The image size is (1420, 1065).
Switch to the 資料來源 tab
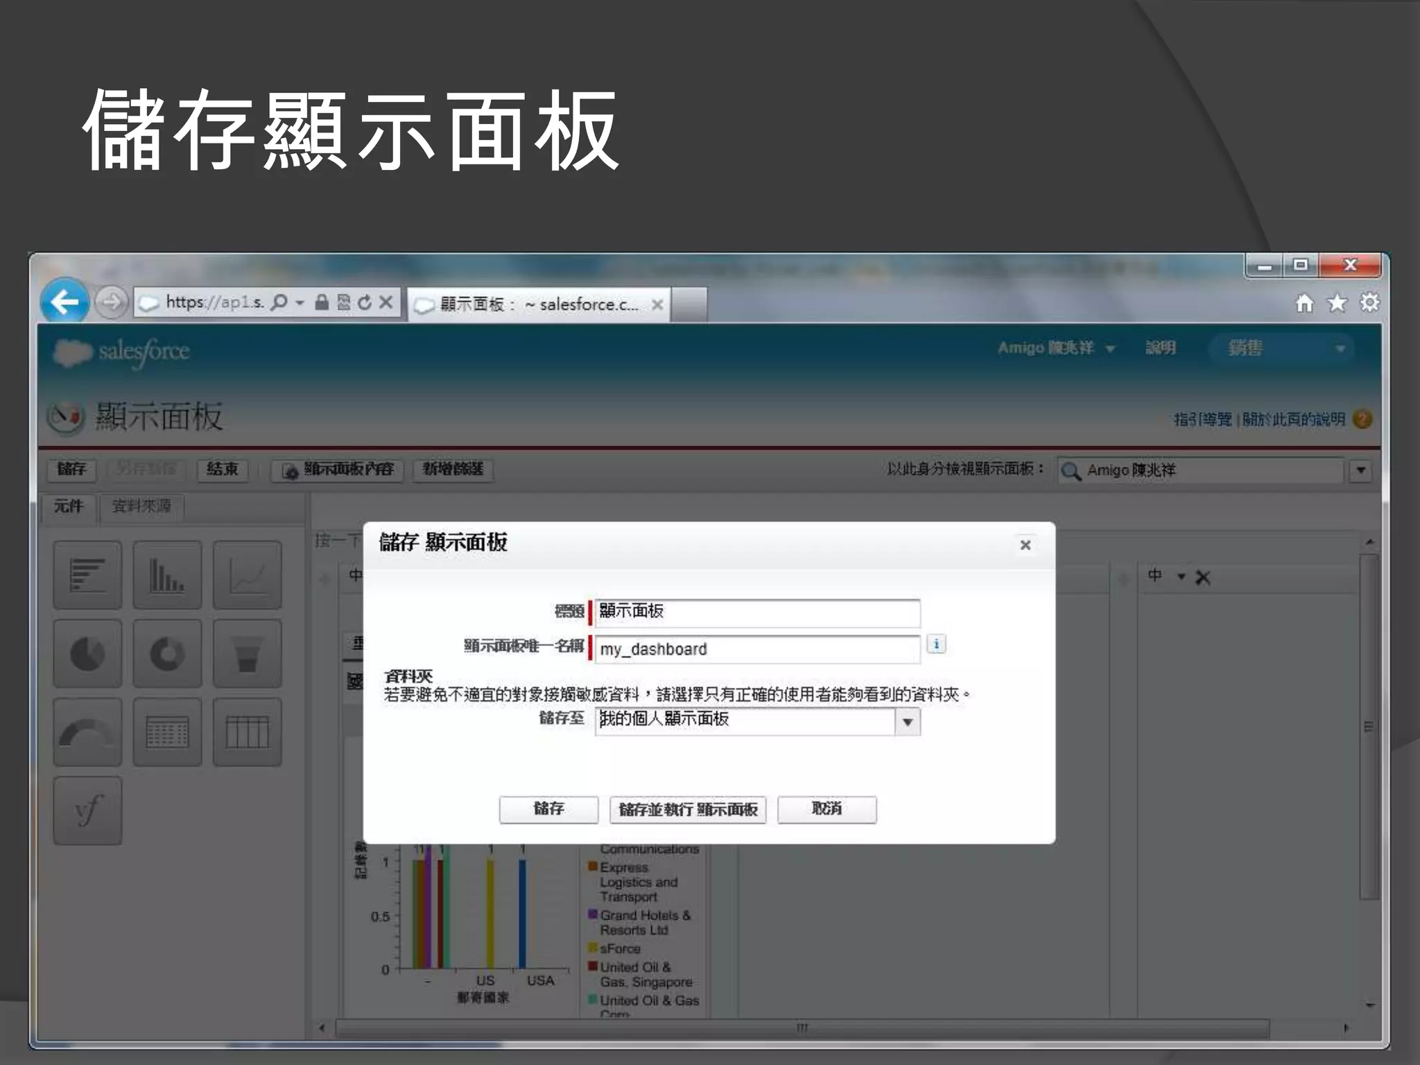click(141, 506)
